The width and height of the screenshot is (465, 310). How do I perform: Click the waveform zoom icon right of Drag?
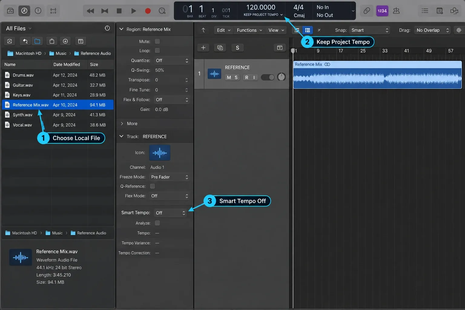459,30
